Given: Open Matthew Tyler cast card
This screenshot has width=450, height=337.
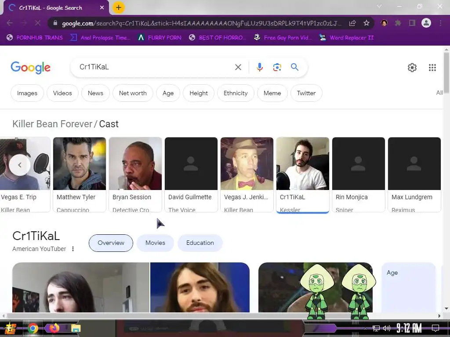Looking at the screenshot, I should 80,175.
